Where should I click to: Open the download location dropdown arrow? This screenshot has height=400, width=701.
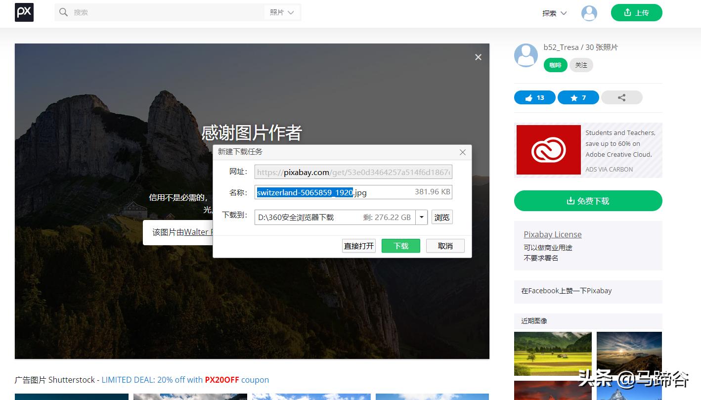(x=421, y=217)
